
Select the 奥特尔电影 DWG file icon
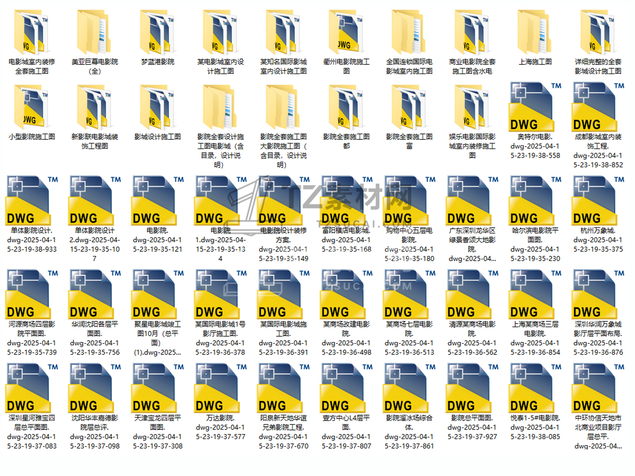535,107
